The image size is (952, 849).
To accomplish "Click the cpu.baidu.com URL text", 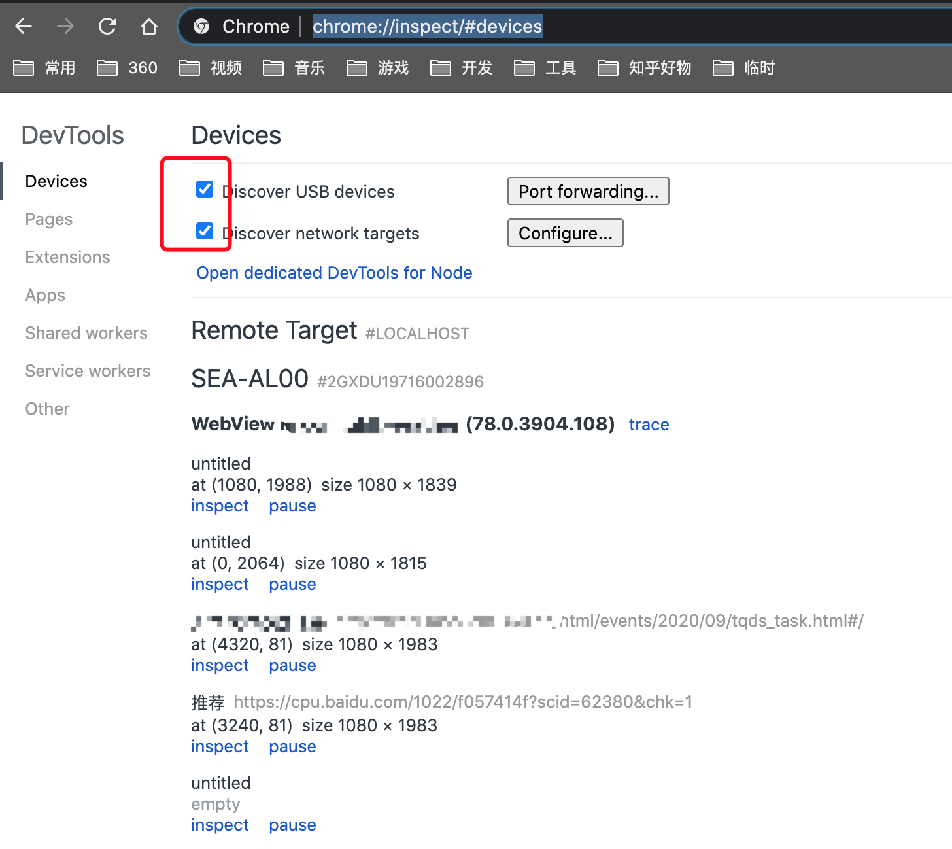I will pos(463,702).
